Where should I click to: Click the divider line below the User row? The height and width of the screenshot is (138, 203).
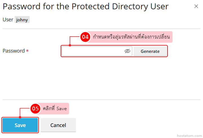pyautogui.click(x=101, y=29)
